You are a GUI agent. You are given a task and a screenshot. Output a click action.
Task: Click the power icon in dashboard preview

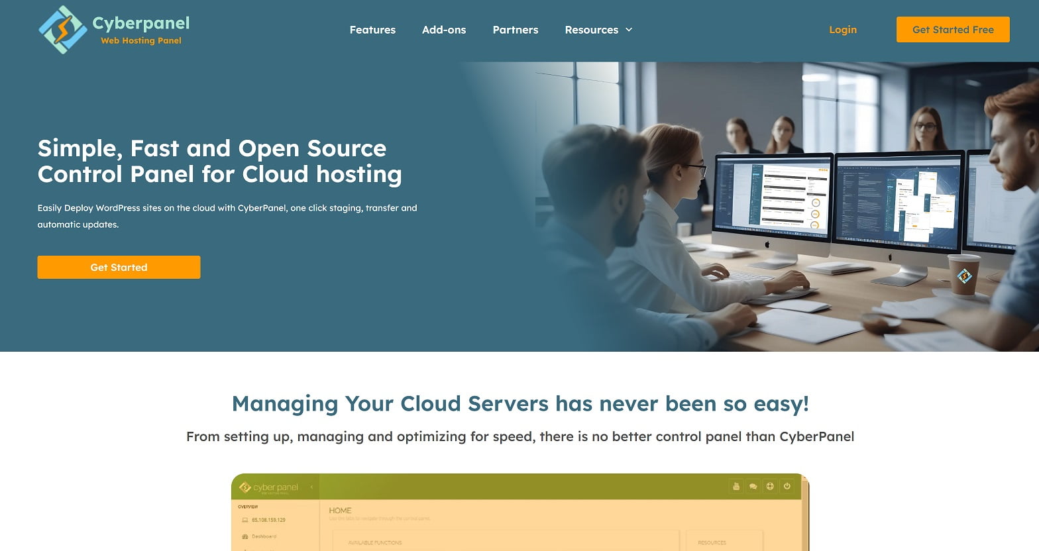[787, 486]
